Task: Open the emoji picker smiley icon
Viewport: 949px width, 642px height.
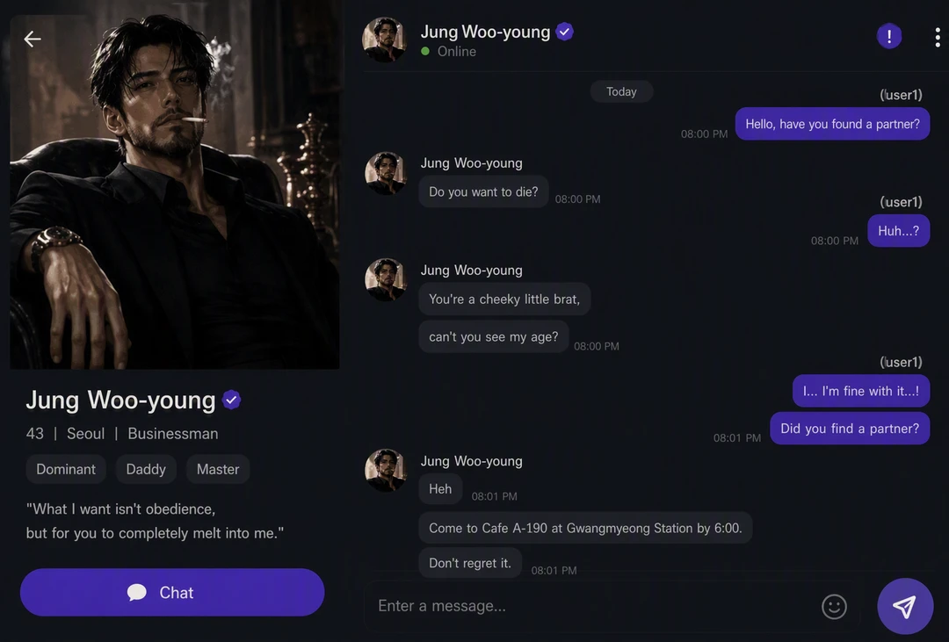Action: 833,606
